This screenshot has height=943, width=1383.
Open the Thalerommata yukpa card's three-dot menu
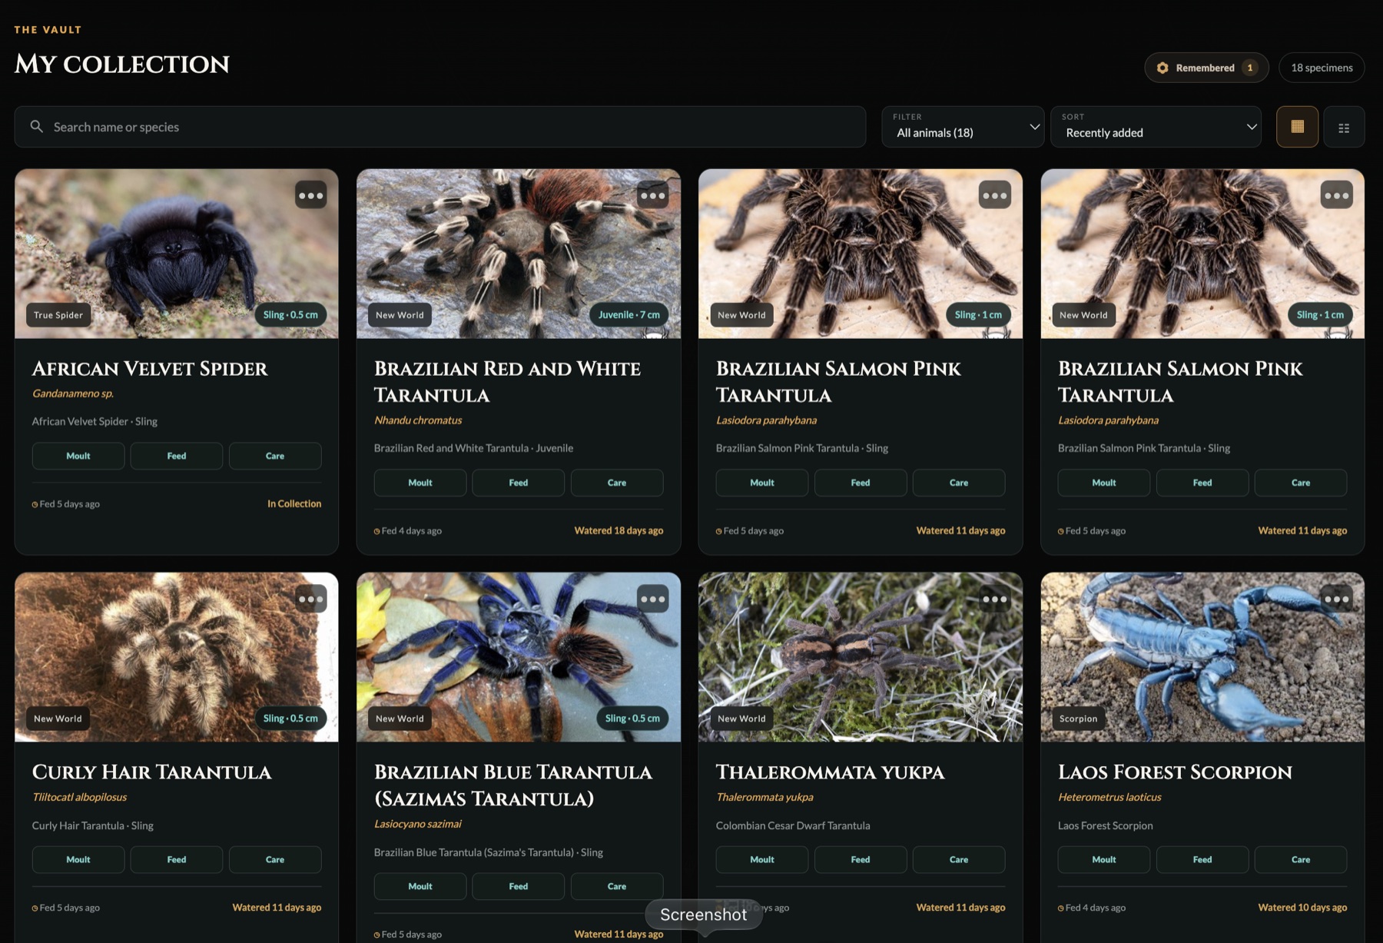[994, 599]
